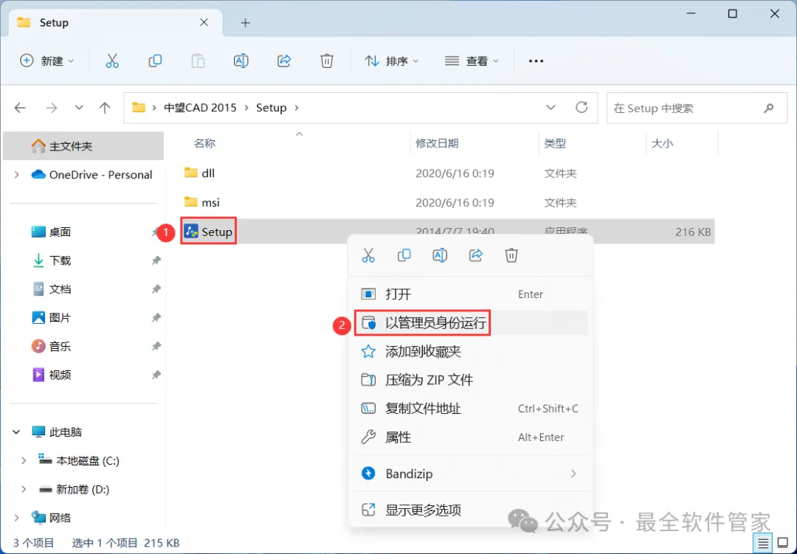The width and height of the screenshot is (797, 554).
Task: Open the Bandizip submenu arrow
Action: 573,474
